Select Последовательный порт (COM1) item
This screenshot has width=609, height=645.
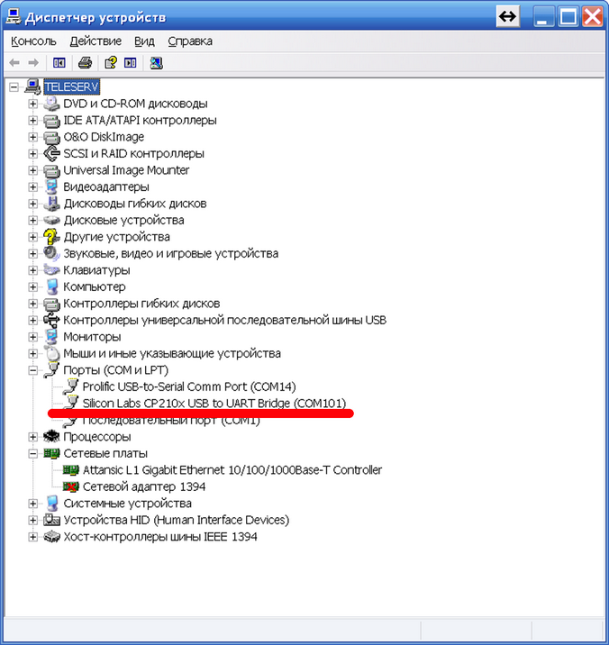tap(171, 421)
